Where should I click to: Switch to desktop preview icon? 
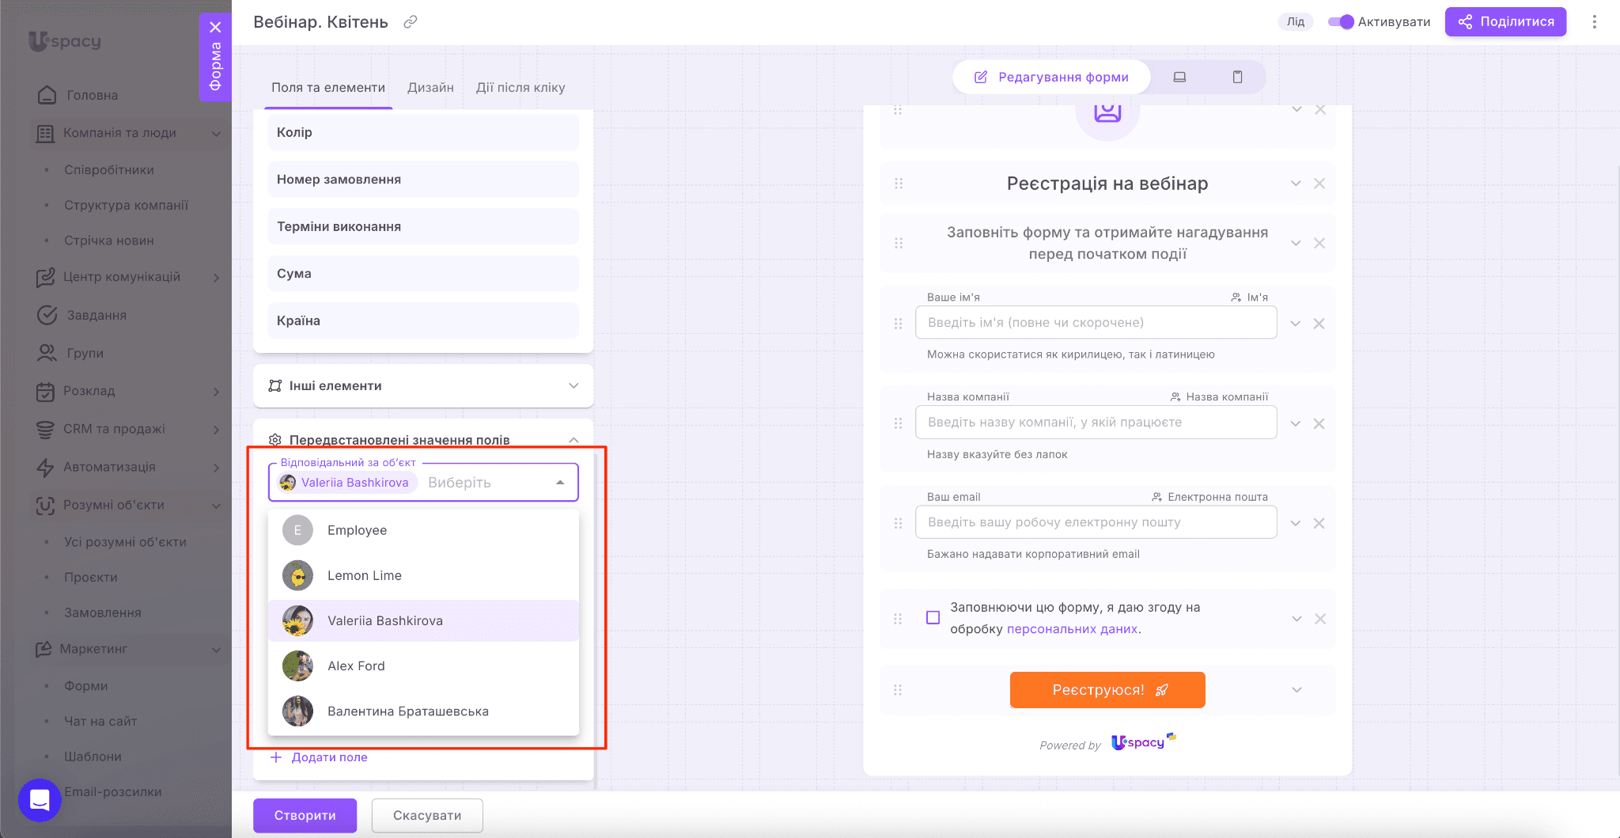coord(1179,77)
